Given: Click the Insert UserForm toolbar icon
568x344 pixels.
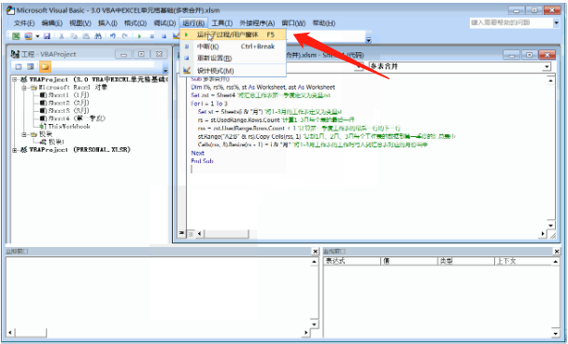Looking at the screenshot, I should tap(28, 35).
